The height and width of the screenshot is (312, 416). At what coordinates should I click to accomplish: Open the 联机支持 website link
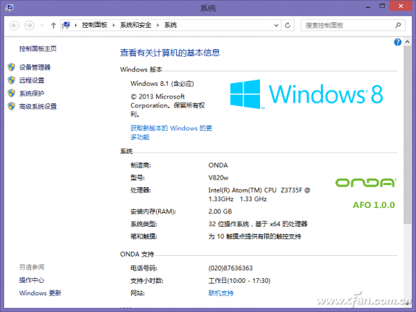221,293
